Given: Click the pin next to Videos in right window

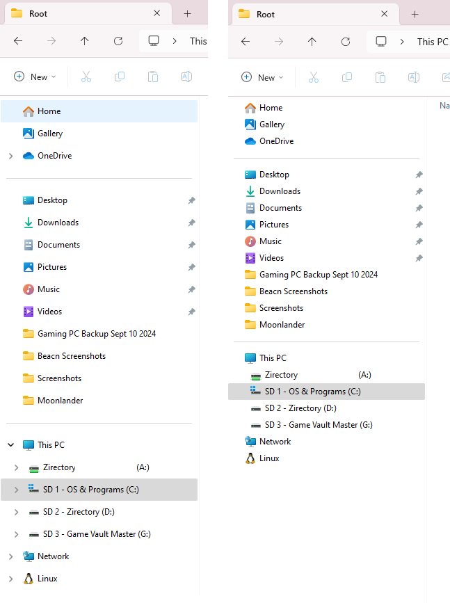Looking at the screenshot, I should 419,258.
